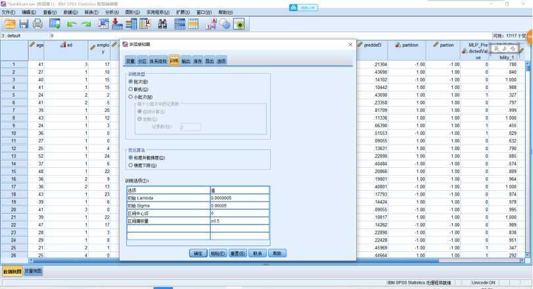The image size is (533, 289).
Task: Click the Use Variable Sets circles icon
Action: 225,24
